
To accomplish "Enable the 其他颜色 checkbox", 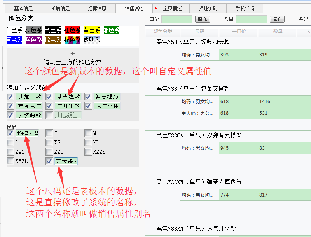I will coord(49,115).
